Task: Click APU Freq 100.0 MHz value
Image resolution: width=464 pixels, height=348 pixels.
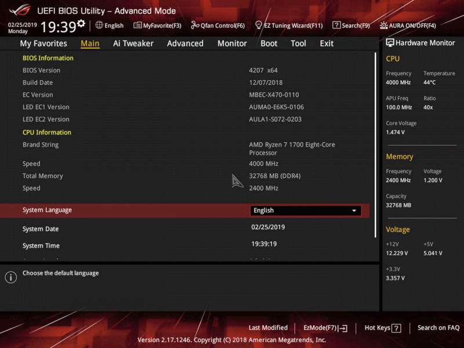Action: 399,107
